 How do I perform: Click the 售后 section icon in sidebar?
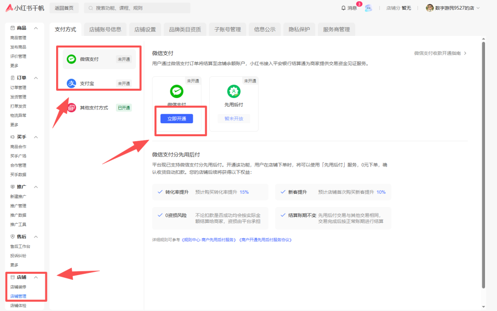(12, 236)
